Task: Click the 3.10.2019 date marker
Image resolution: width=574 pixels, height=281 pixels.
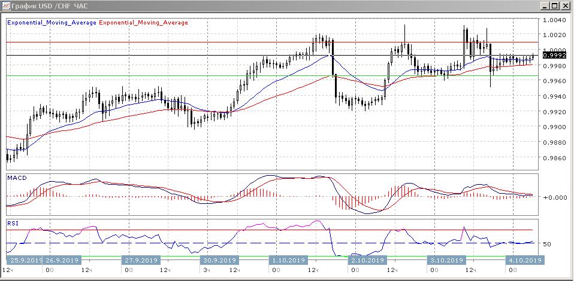Action: [x=446, y=261]
